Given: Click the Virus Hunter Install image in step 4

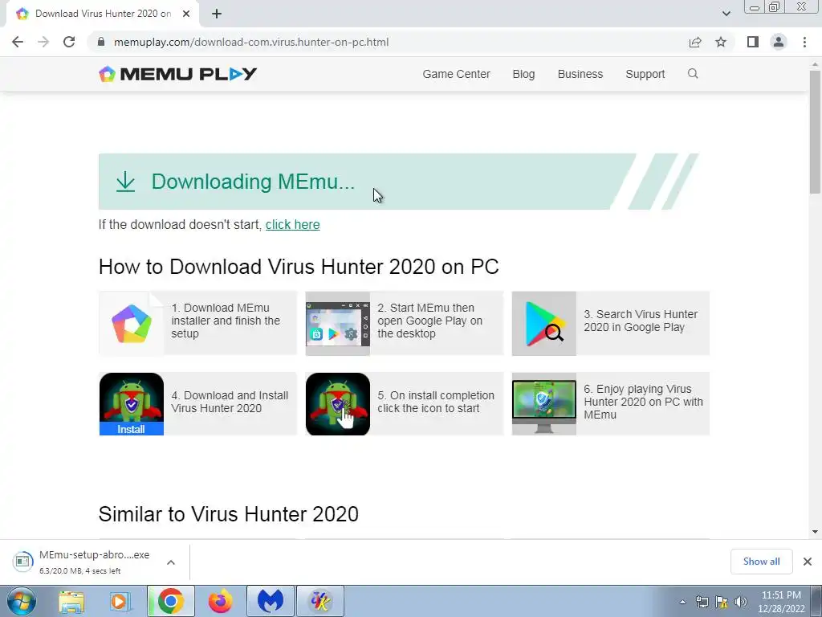Looking at the screenshot, I should (x=131, y=404).
